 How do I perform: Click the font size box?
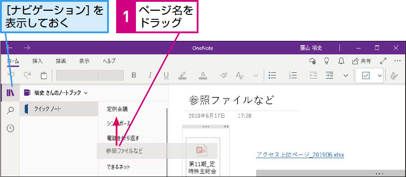click(111, 75)
